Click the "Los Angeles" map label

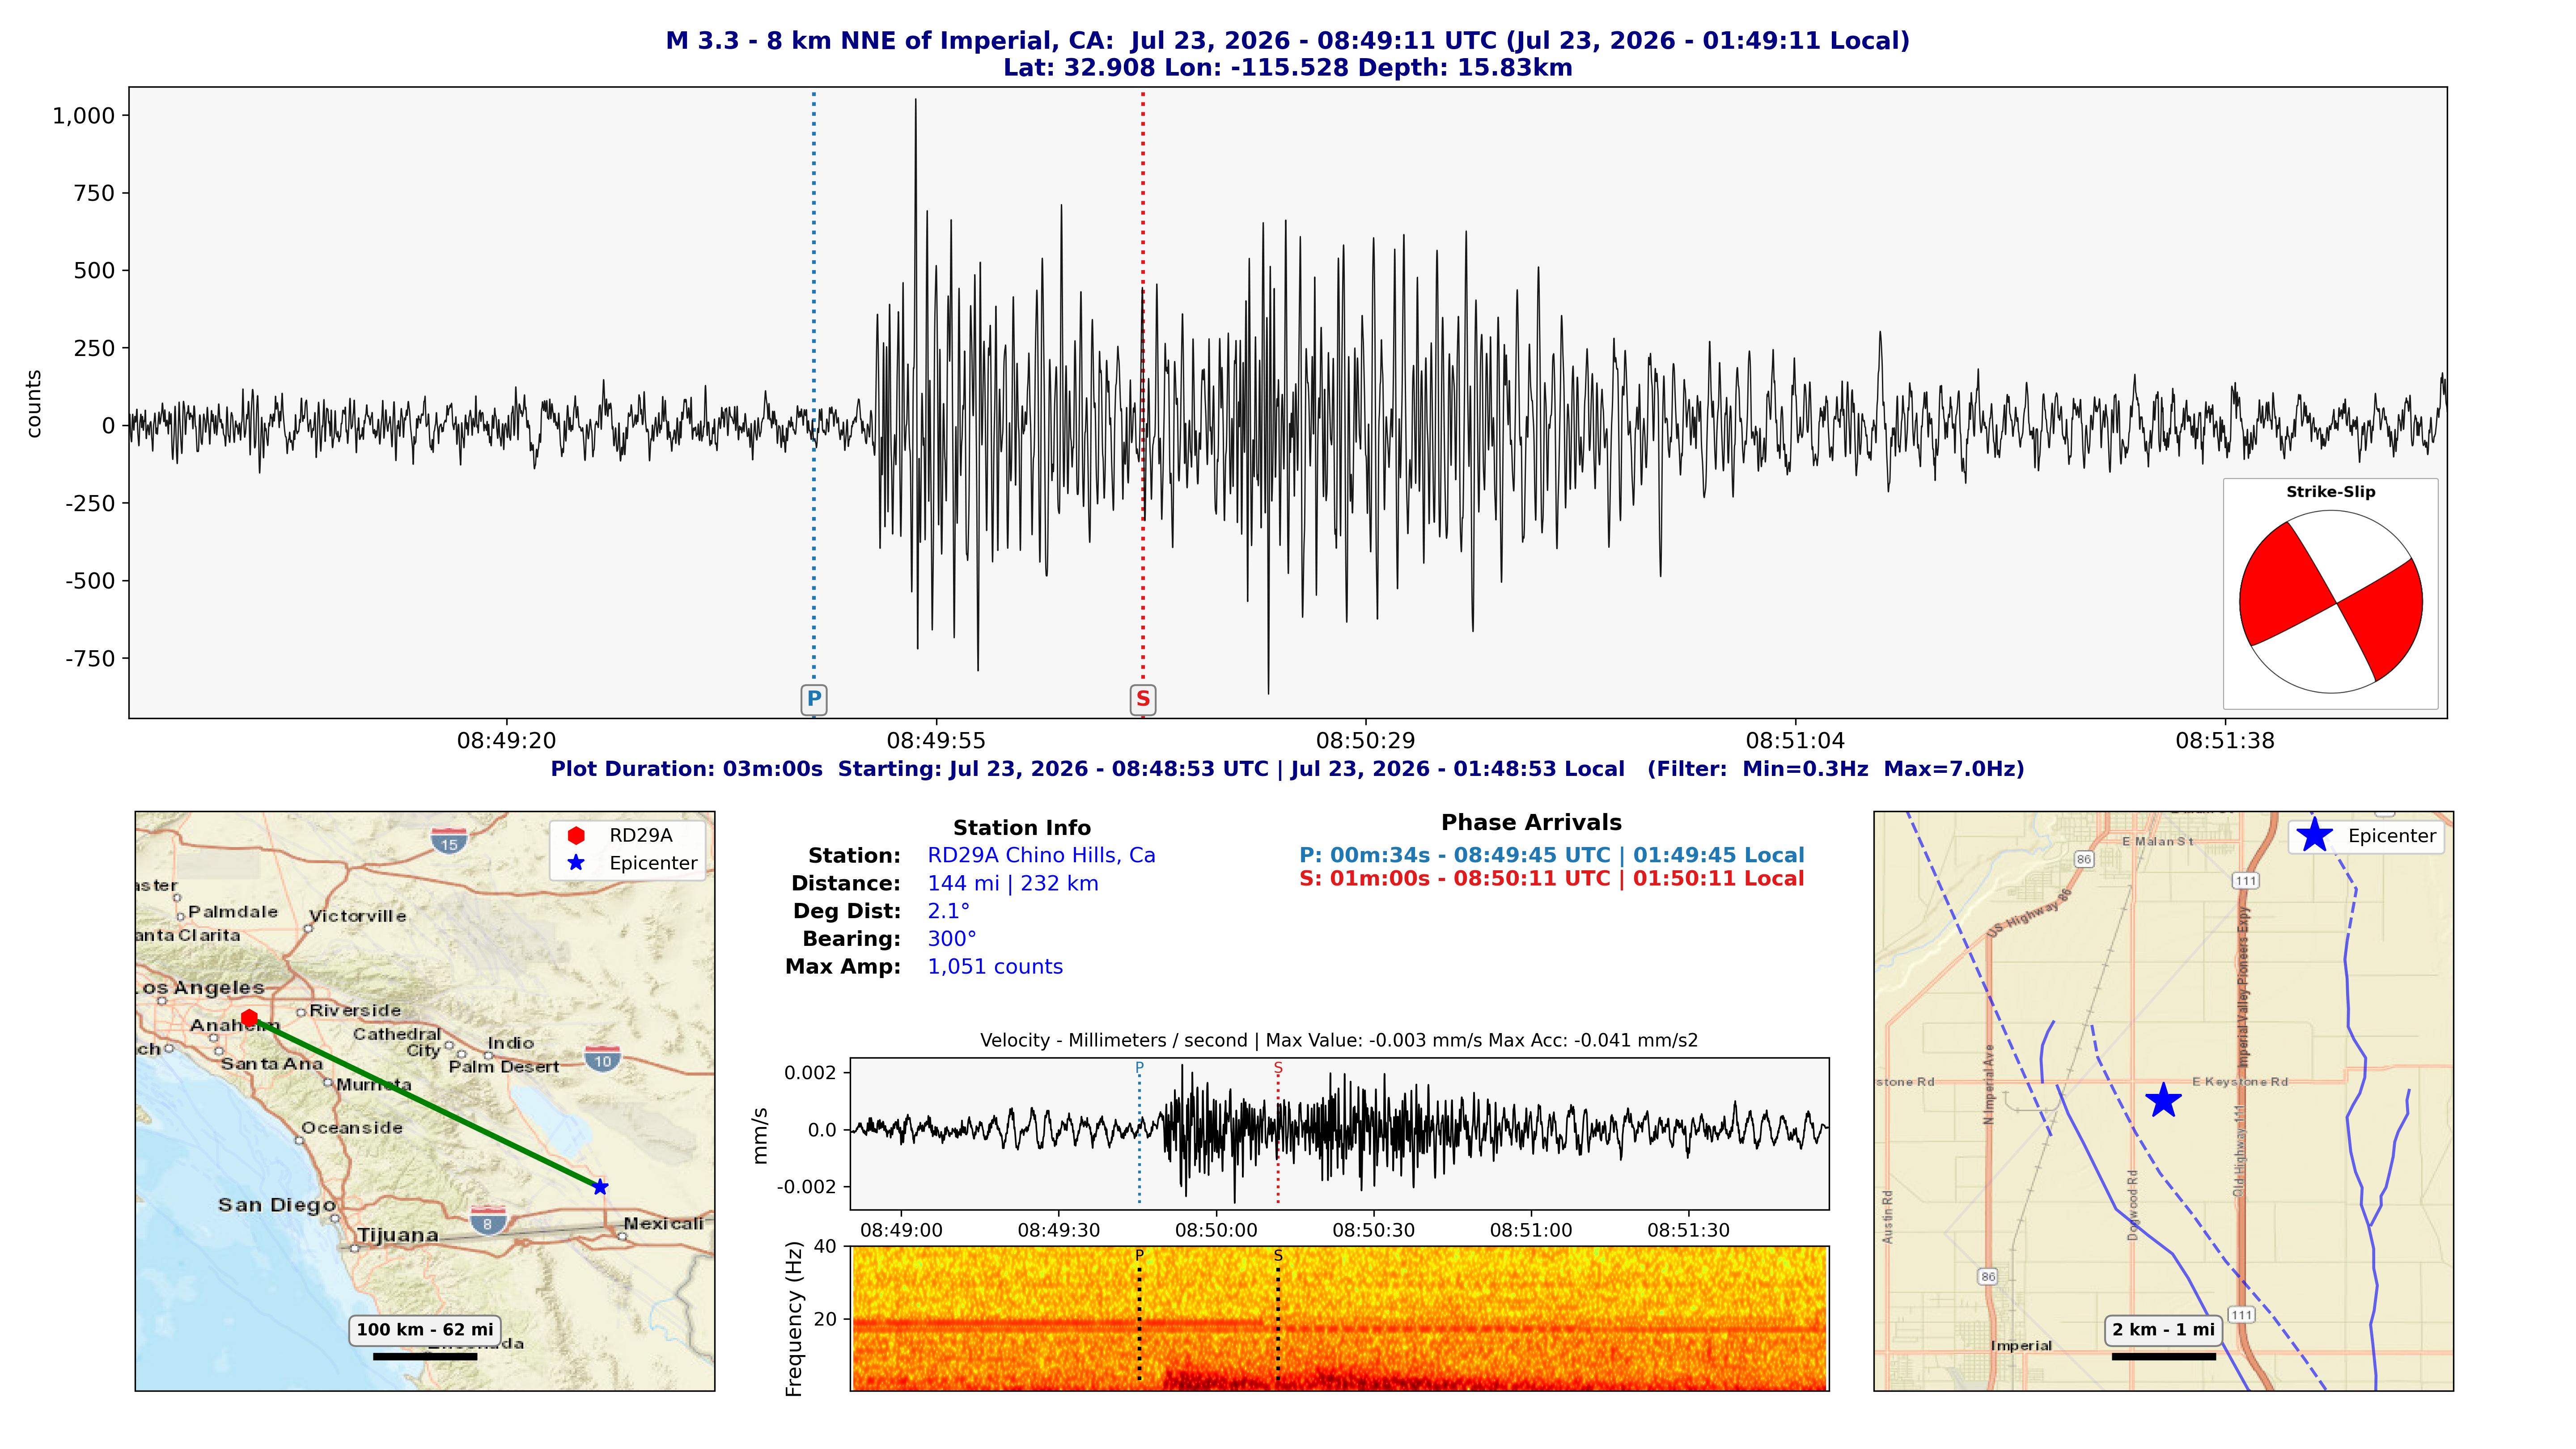tap(200, 988)
